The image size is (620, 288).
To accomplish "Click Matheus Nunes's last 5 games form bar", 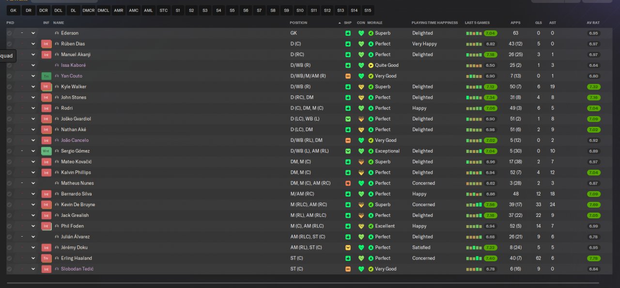I will pos(474,183).
